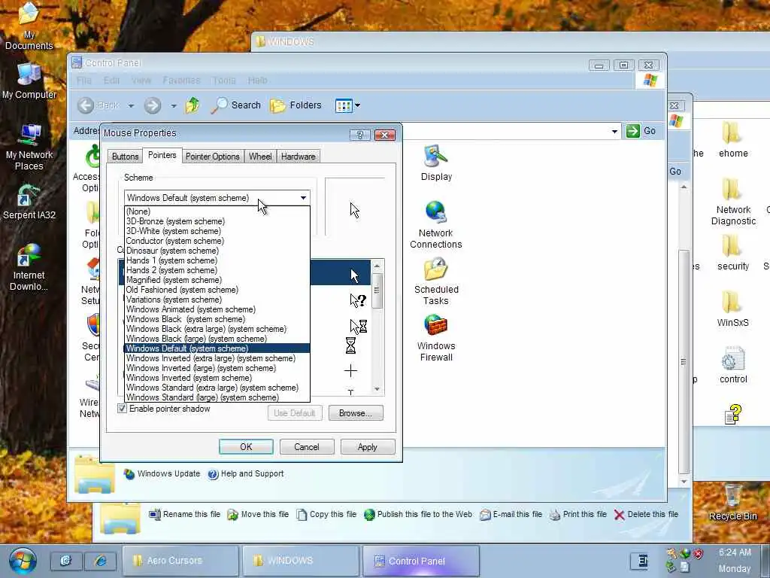Click Move this file
This screenshot has height=578, width=770.
[x=258, y=514]
